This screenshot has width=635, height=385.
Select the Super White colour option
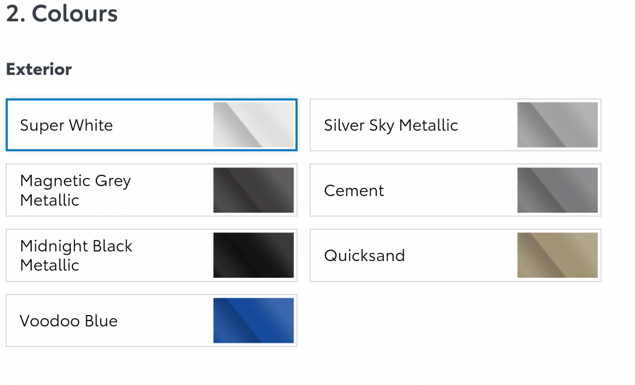tap(151, 125)
